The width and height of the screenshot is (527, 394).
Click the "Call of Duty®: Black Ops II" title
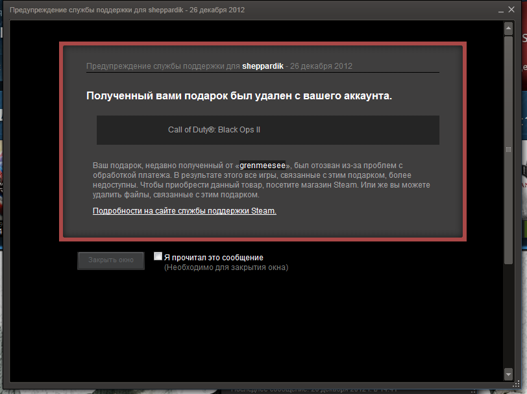point(214,130)
